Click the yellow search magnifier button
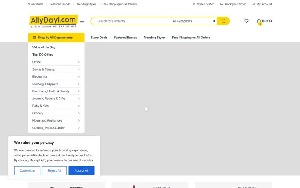The width and height of the screenshot is (300, 188). pyautogui.click(x=223, y=21)
